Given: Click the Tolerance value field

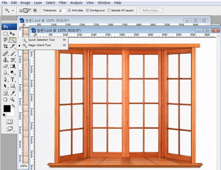Looking at the screenshot, I should pos(61,10).
